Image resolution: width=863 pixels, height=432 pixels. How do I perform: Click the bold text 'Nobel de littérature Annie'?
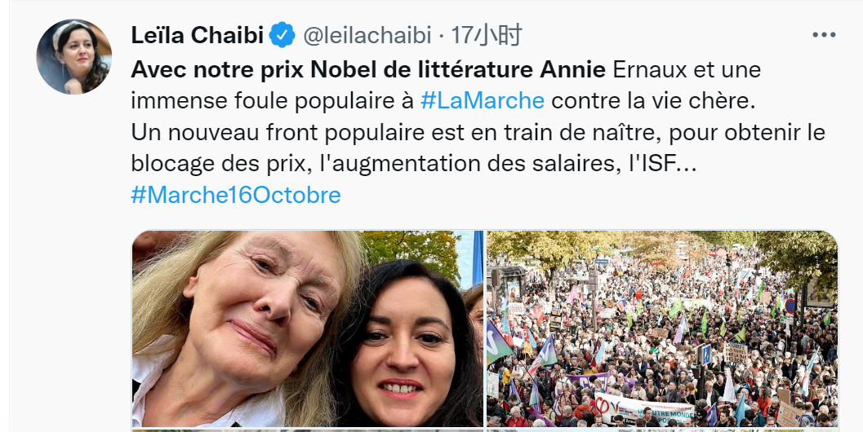point(458,70)
